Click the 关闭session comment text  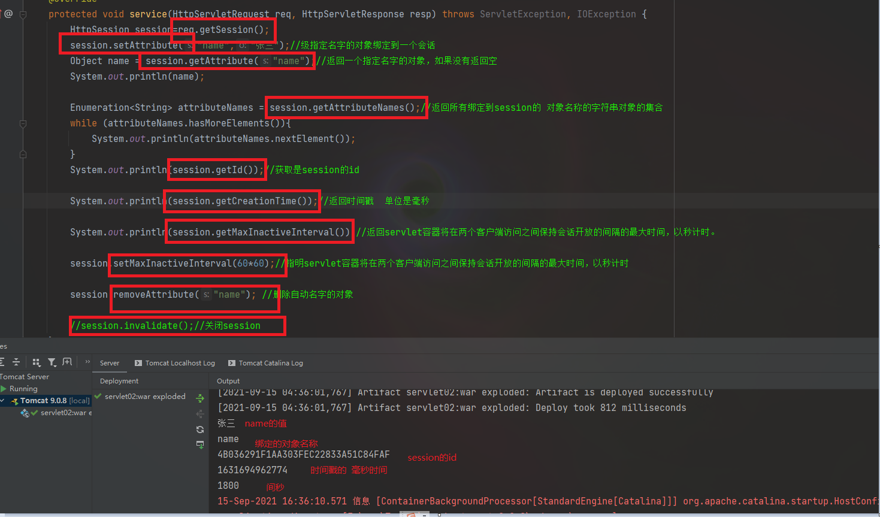(227, 326)
